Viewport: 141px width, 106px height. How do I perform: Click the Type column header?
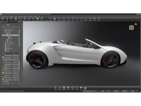coord(16,53)
